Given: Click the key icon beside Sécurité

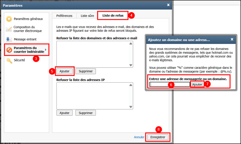Looking at the screenshot, I should [9, 61].
